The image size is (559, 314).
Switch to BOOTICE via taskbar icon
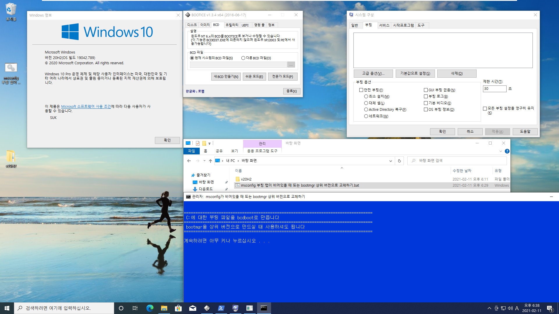pos(207,308)
